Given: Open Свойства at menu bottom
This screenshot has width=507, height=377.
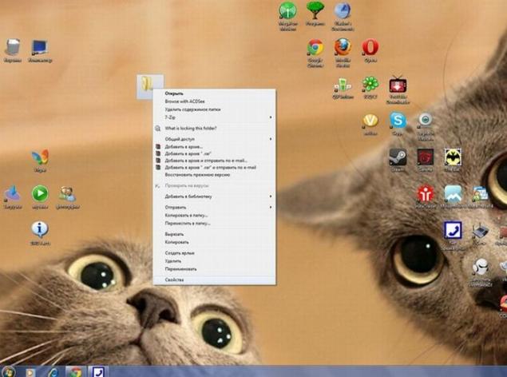Looking at the screenshot, I should [x=214, y=280].
